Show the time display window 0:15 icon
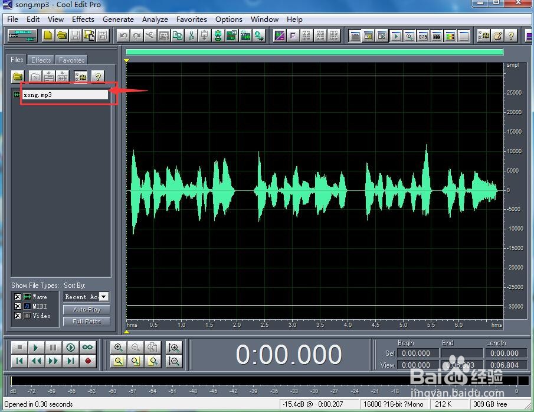The image size is (534, 412). click(x=423, y=36)
